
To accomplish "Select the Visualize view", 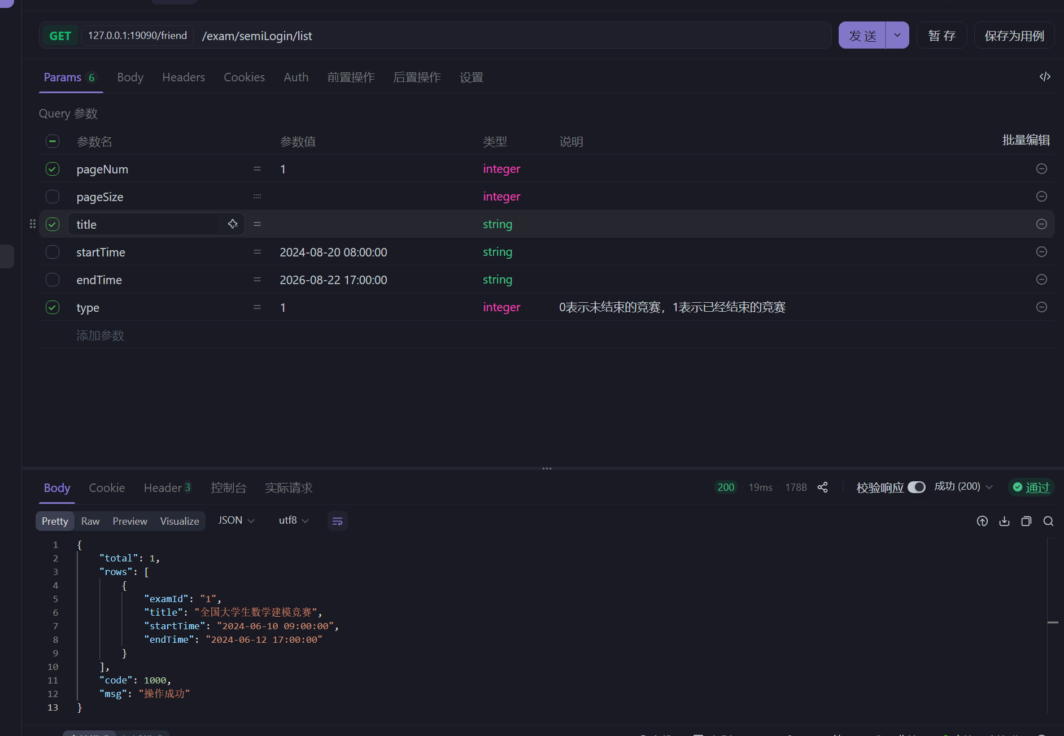I will tap(180, 521).
